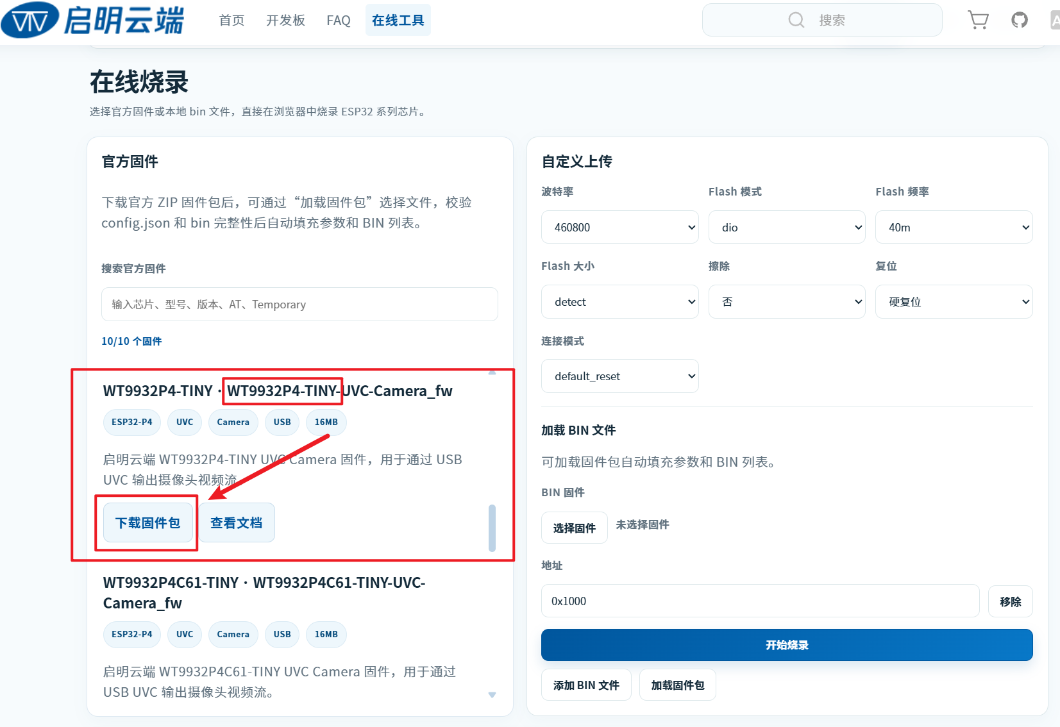
Task: Click USB tag in WT9932P4-TINY card
Action: point(282,422)
